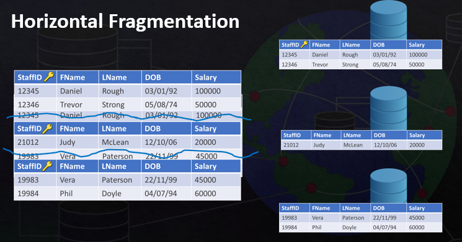Click '12/10/06' in the large left table
The height and width of the screenshot is (242, 462).
point(161,142)
